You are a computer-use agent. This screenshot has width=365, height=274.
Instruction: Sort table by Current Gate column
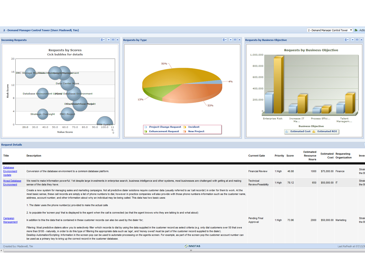[257, 156]
